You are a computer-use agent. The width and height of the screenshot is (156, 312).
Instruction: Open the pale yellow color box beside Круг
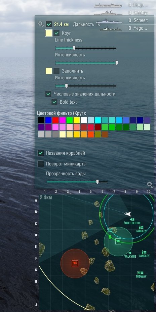[x=49, y=33]
